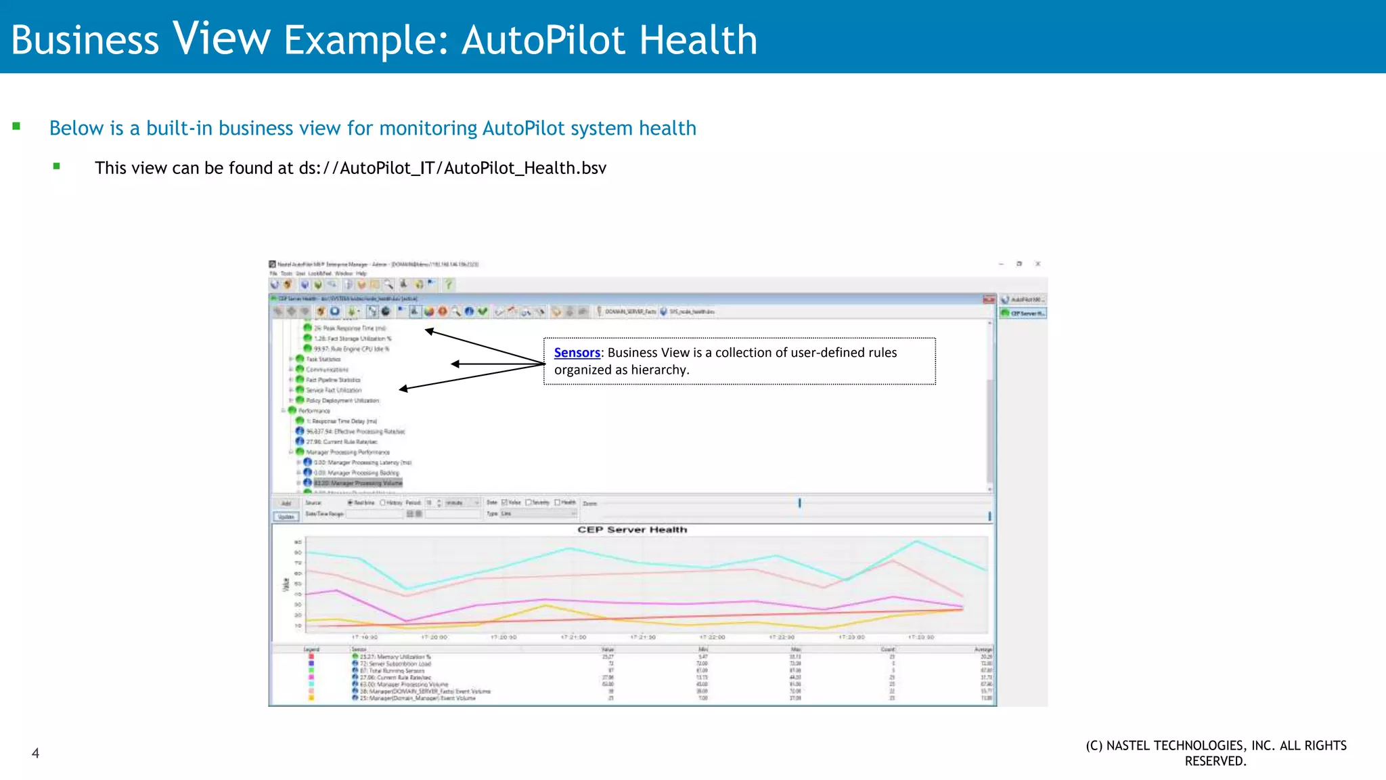Click the magnifier icon in view toolbar

tap(455, 311)
